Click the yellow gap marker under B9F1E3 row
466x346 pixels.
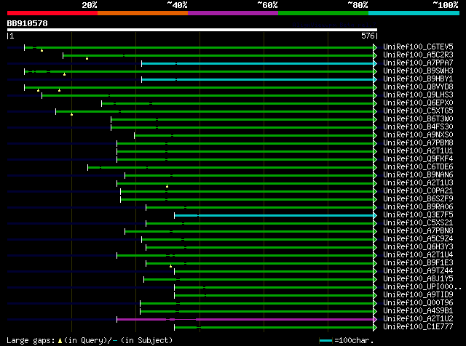pos(170,267)
